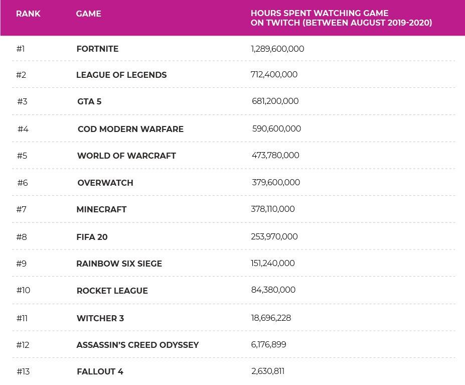This screenshot has width=465, height=385.
Task: Click Fortnite's 1,289,600,000 hours value
Action: click(x=277, y=49)
